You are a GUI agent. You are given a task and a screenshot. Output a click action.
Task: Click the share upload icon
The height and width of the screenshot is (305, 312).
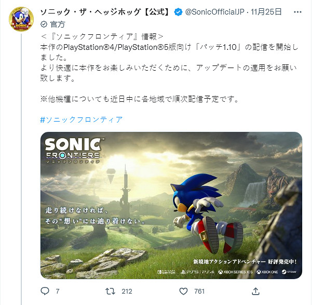(x=256, y=291)
